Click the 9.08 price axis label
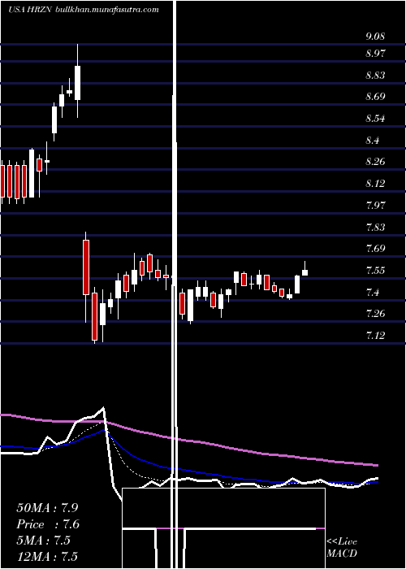This screenshot has height=569, width=406. tap(375, 37)
